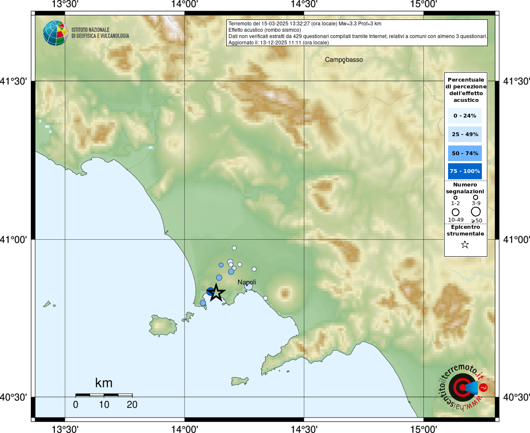Click the northernmost white circle above Napoli

234,248
